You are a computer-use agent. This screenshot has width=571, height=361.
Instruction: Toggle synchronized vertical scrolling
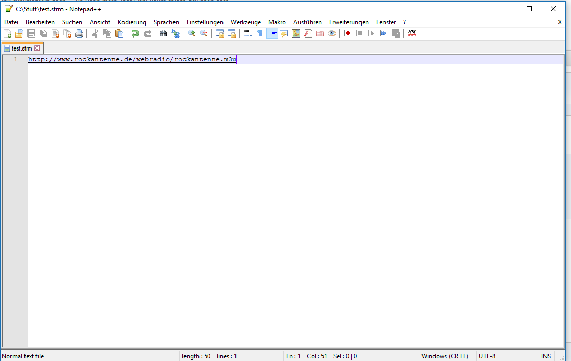(x=219, y=33)
